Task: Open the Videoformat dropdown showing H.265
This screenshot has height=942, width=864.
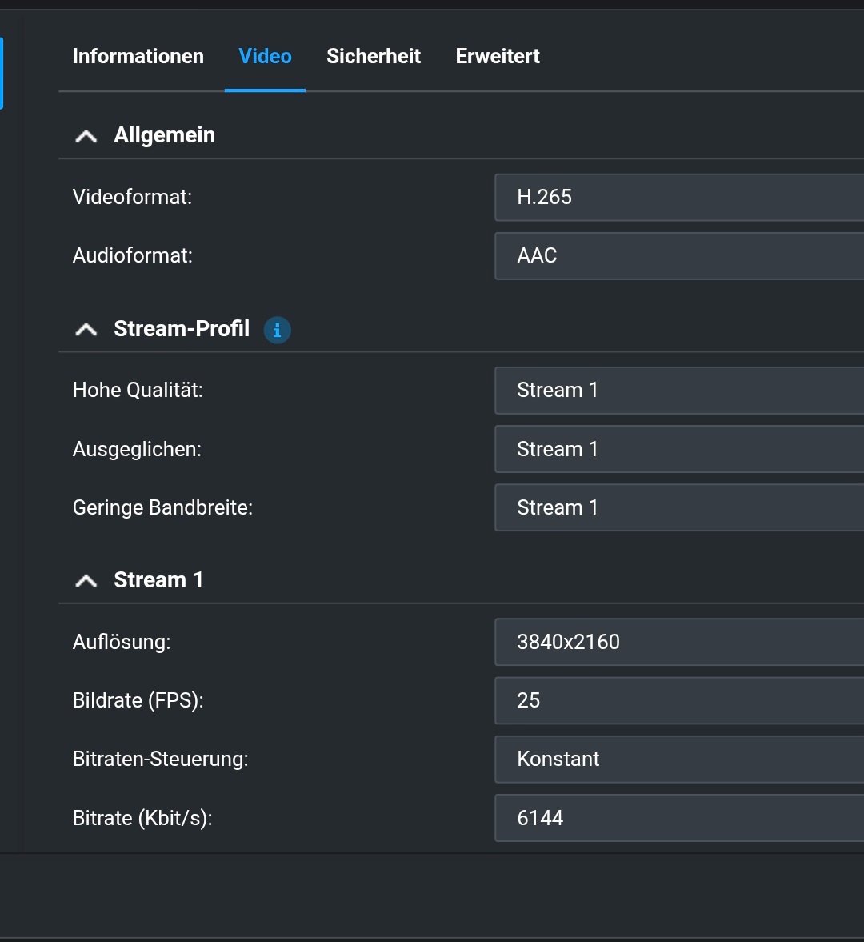Action: pyautogui.click(x=679, y=197)
